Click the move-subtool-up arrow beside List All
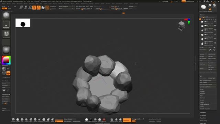The height and width of the screenshot is (124, 220). tap(210, 48)
